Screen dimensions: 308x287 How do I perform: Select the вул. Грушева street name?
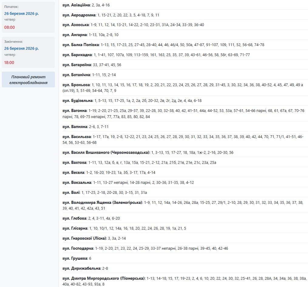point(75,258)
